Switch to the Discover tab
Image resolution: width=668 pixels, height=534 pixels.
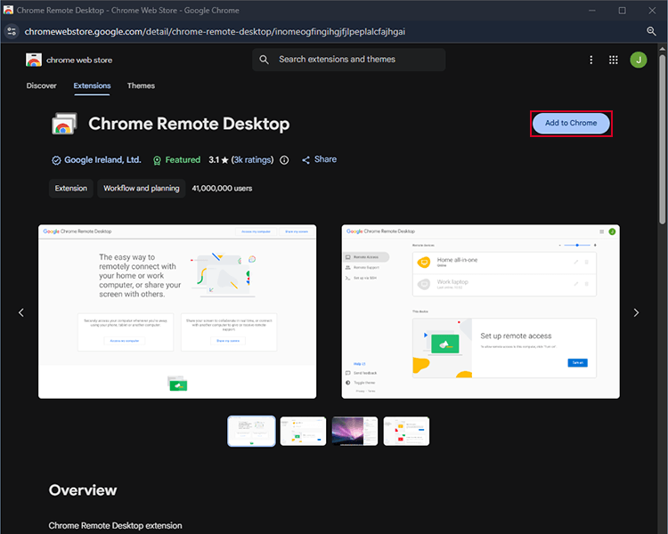tap(41, 85)
